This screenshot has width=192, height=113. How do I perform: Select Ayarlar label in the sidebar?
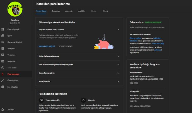click(x=10, y=110)
